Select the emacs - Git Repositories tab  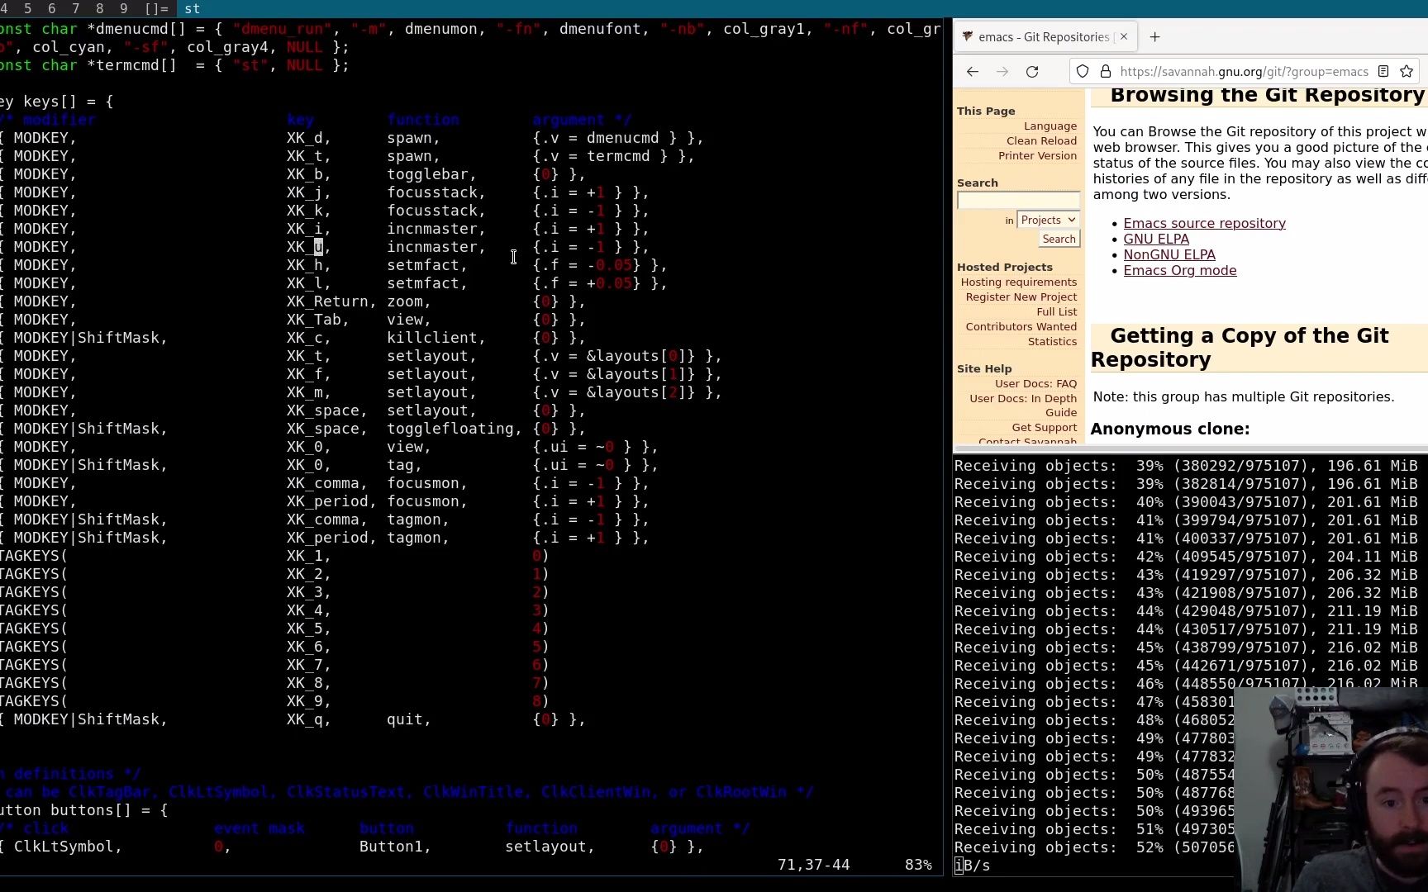[1046, 37]
